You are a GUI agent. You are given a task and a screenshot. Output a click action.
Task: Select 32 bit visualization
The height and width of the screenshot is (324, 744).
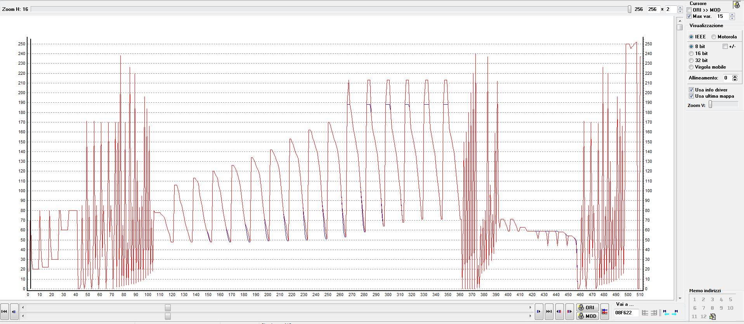691,60
